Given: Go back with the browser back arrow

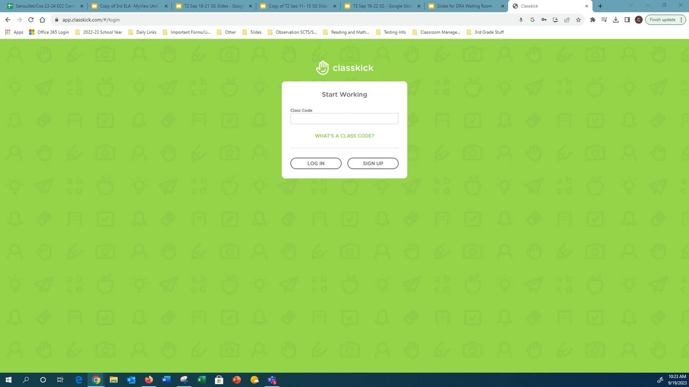Looking at the screenshot, I should [x=8, y=20].
